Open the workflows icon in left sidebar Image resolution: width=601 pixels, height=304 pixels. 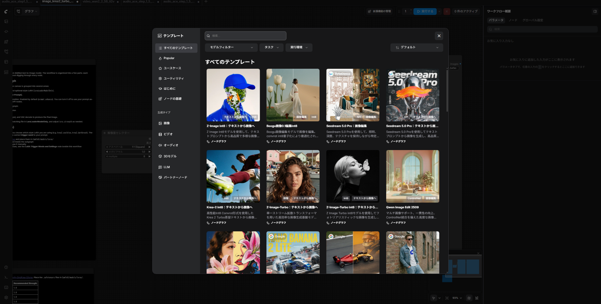pyautogui.click(x=6, y=52)
